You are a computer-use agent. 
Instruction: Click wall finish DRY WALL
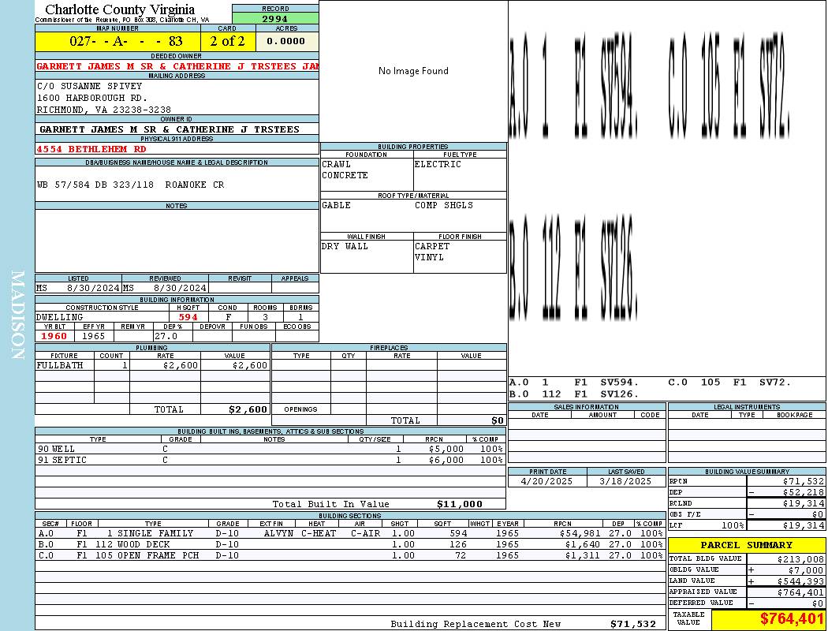point(345,247)
